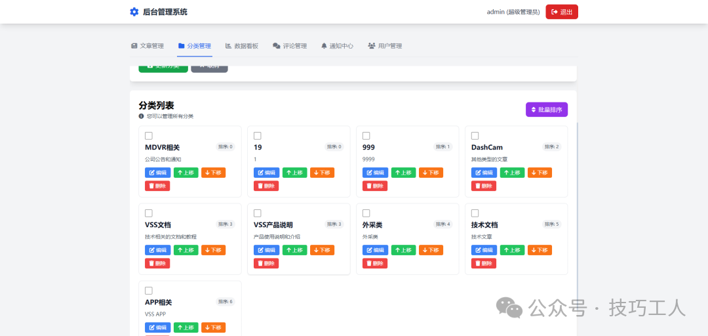
Task: Tick the checkbox on the DashCam card
Action: pos(475,136)
